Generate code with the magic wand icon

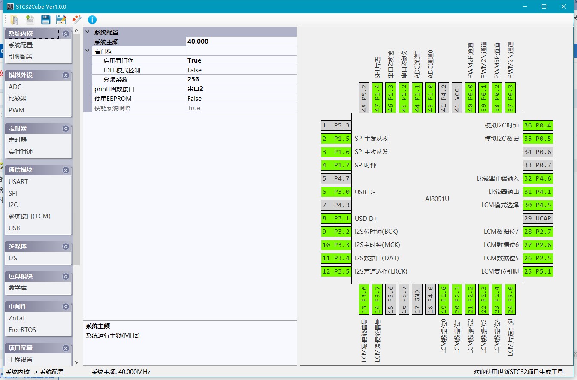[x=77, y=20]
